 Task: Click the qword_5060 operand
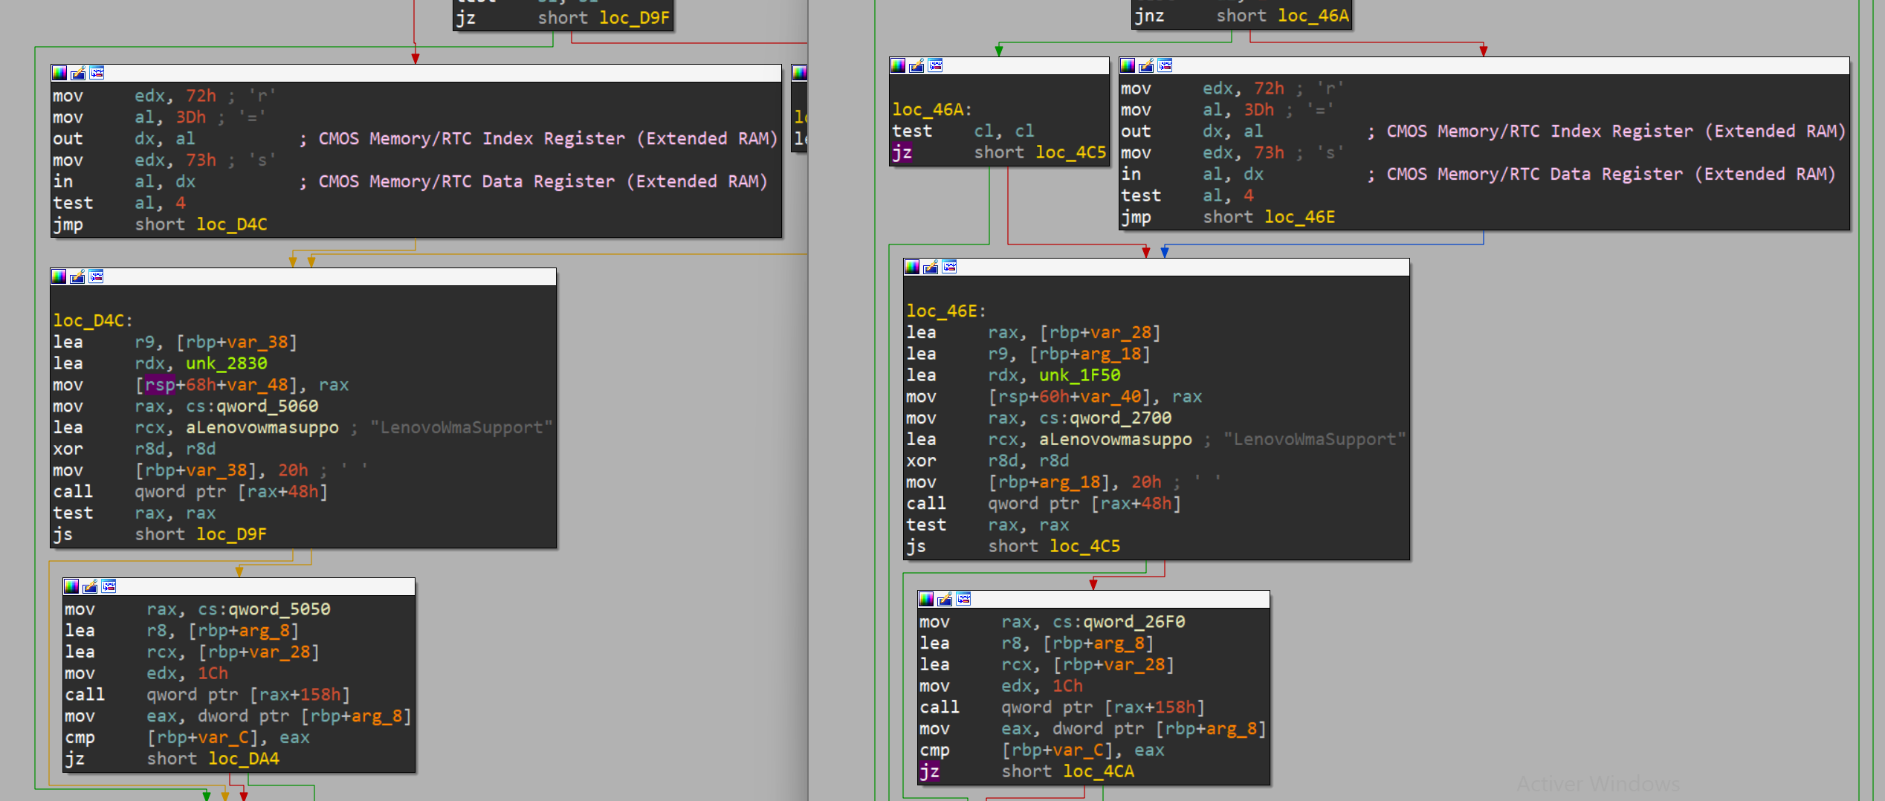[267, 406]
